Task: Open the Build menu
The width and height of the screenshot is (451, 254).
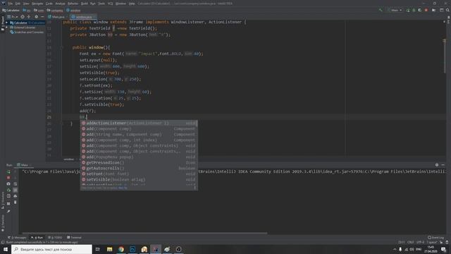Action: (85, 4)
